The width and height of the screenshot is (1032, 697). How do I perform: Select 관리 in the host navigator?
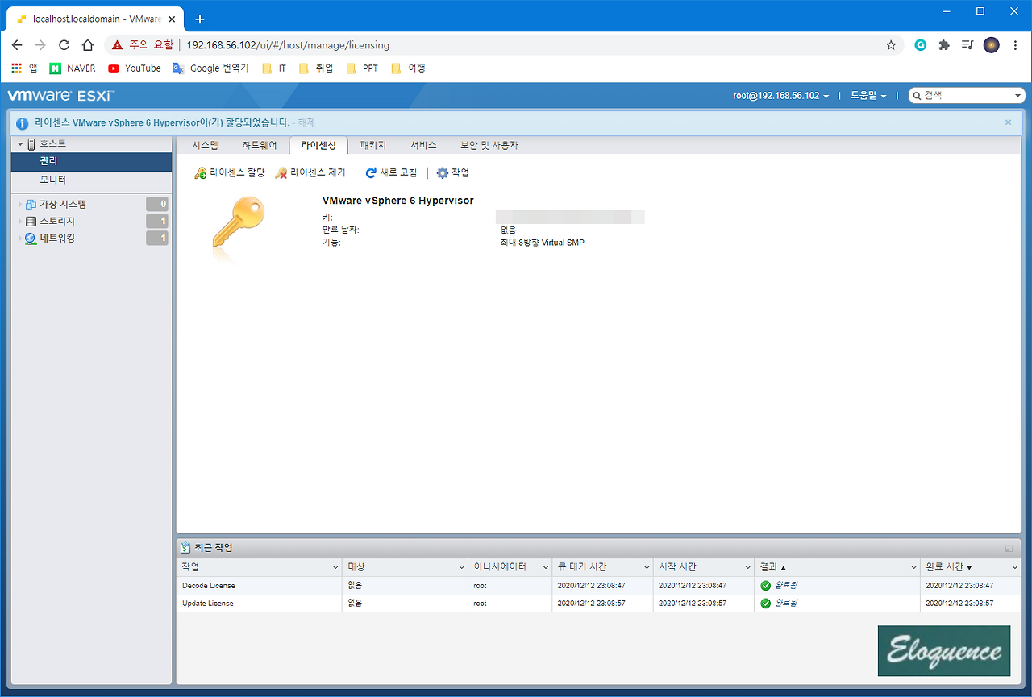point(91,162)
